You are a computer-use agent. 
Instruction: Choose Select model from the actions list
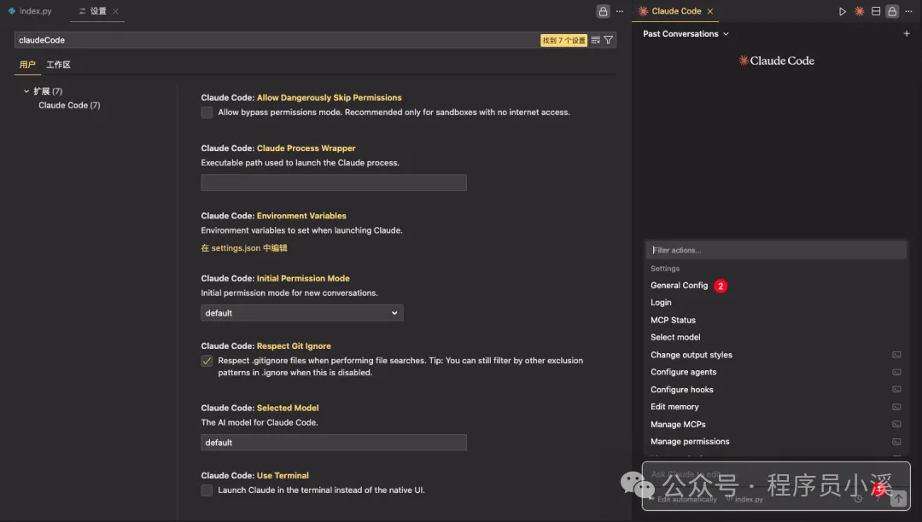[675, 337]
